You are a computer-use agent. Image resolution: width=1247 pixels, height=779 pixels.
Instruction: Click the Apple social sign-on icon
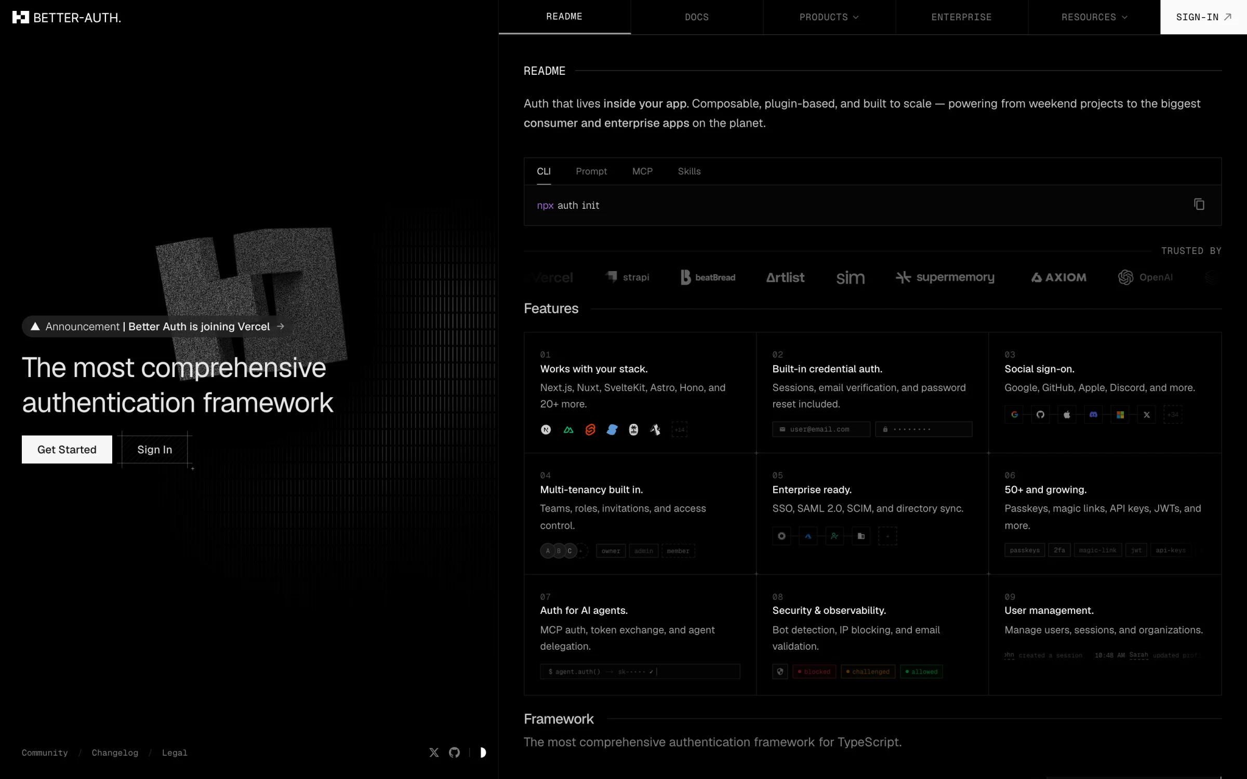(x=1067, y=414)
